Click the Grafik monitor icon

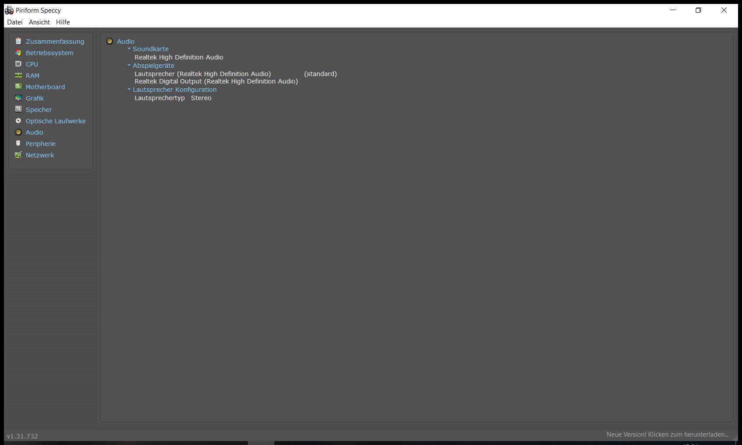[18, 98]
